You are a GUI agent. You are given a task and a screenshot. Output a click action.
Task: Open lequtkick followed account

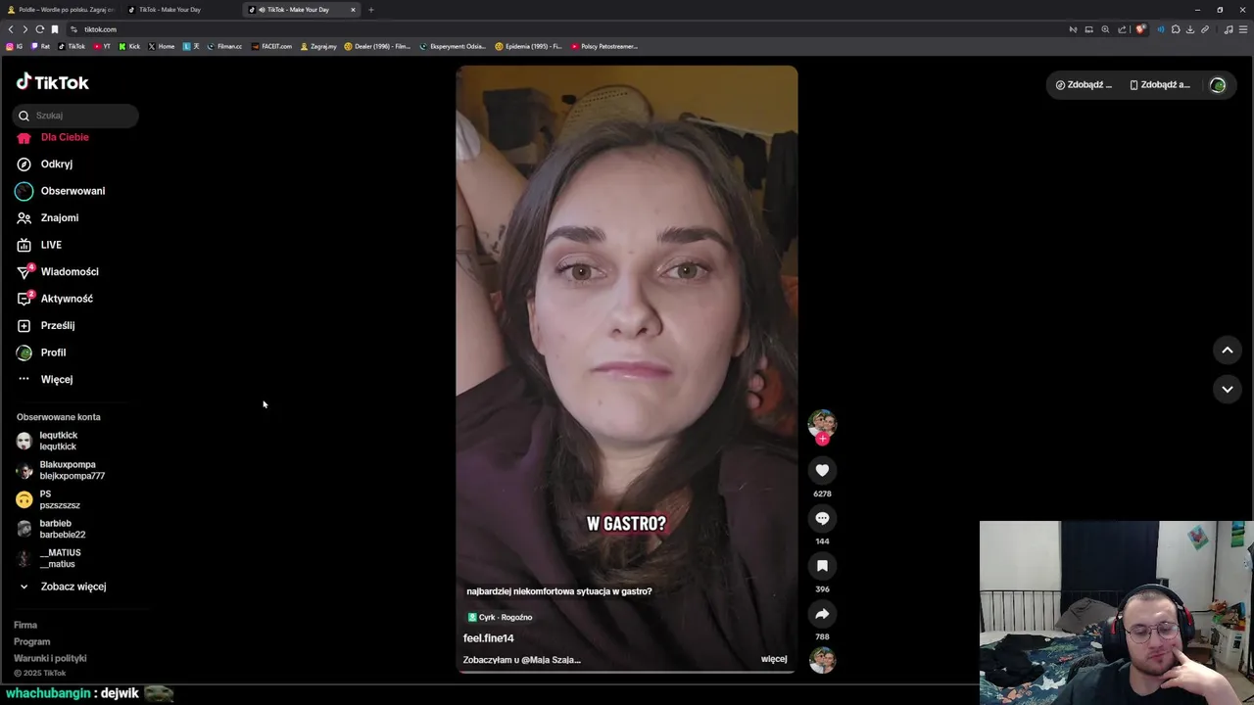point(48,441)
